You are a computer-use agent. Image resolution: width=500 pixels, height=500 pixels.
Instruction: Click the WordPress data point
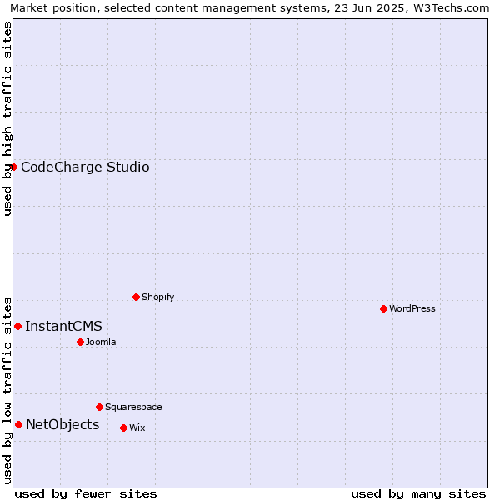[x=383, y=308]
